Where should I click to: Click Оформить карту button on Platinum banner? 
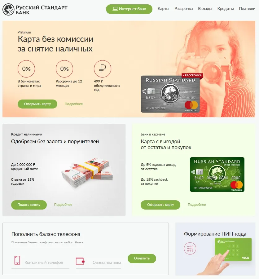(37, 104)
